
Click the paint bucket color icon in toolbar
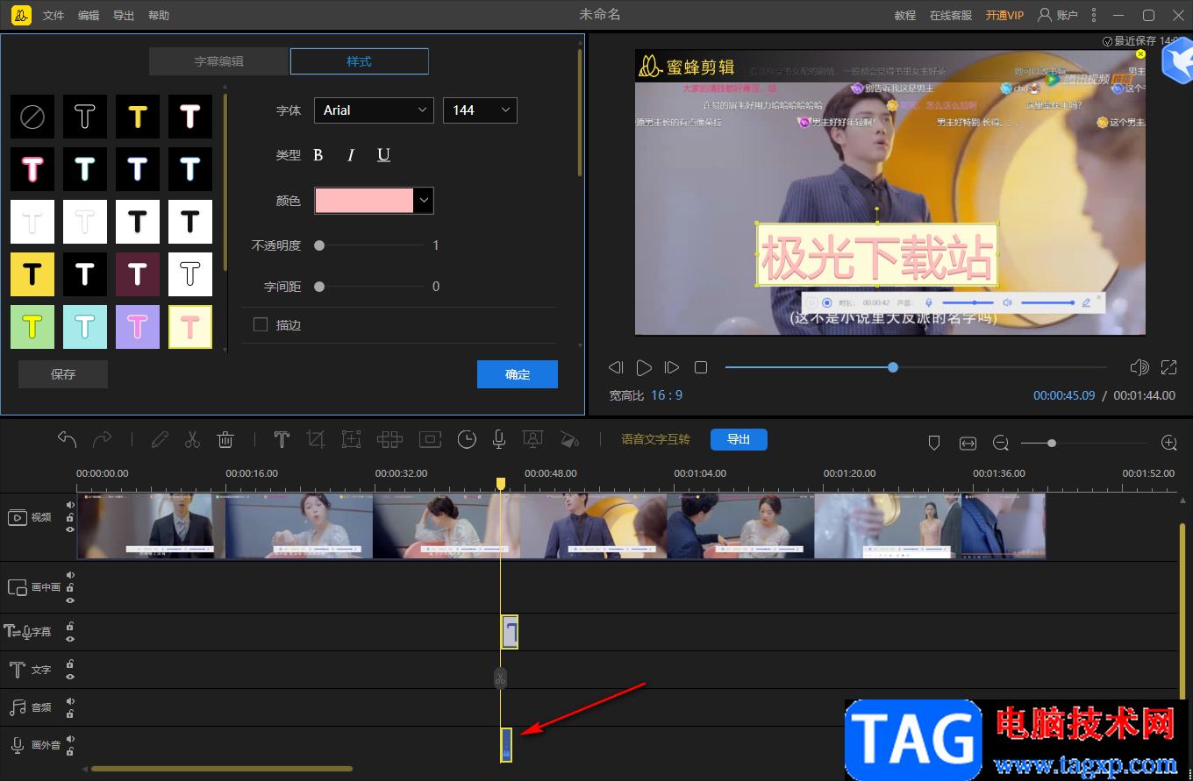tap(569, 439)
